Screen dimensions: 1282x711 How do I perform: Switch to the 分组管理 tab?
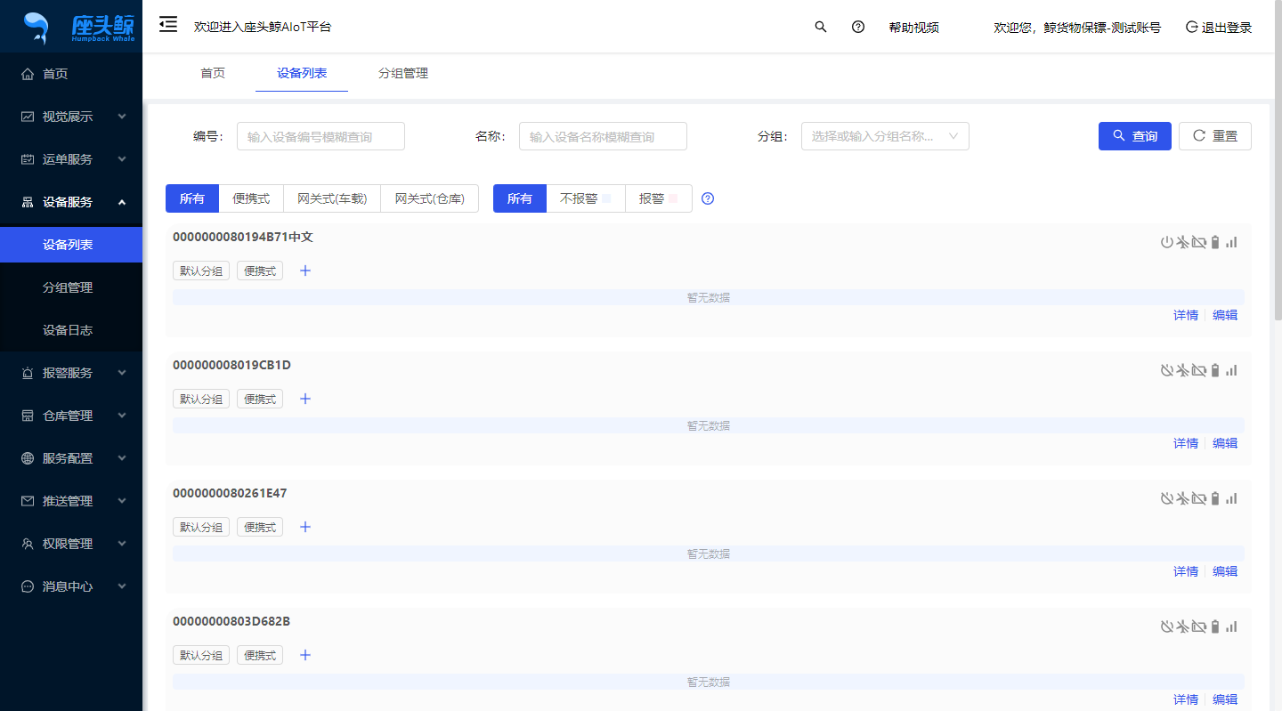point(403,73)
